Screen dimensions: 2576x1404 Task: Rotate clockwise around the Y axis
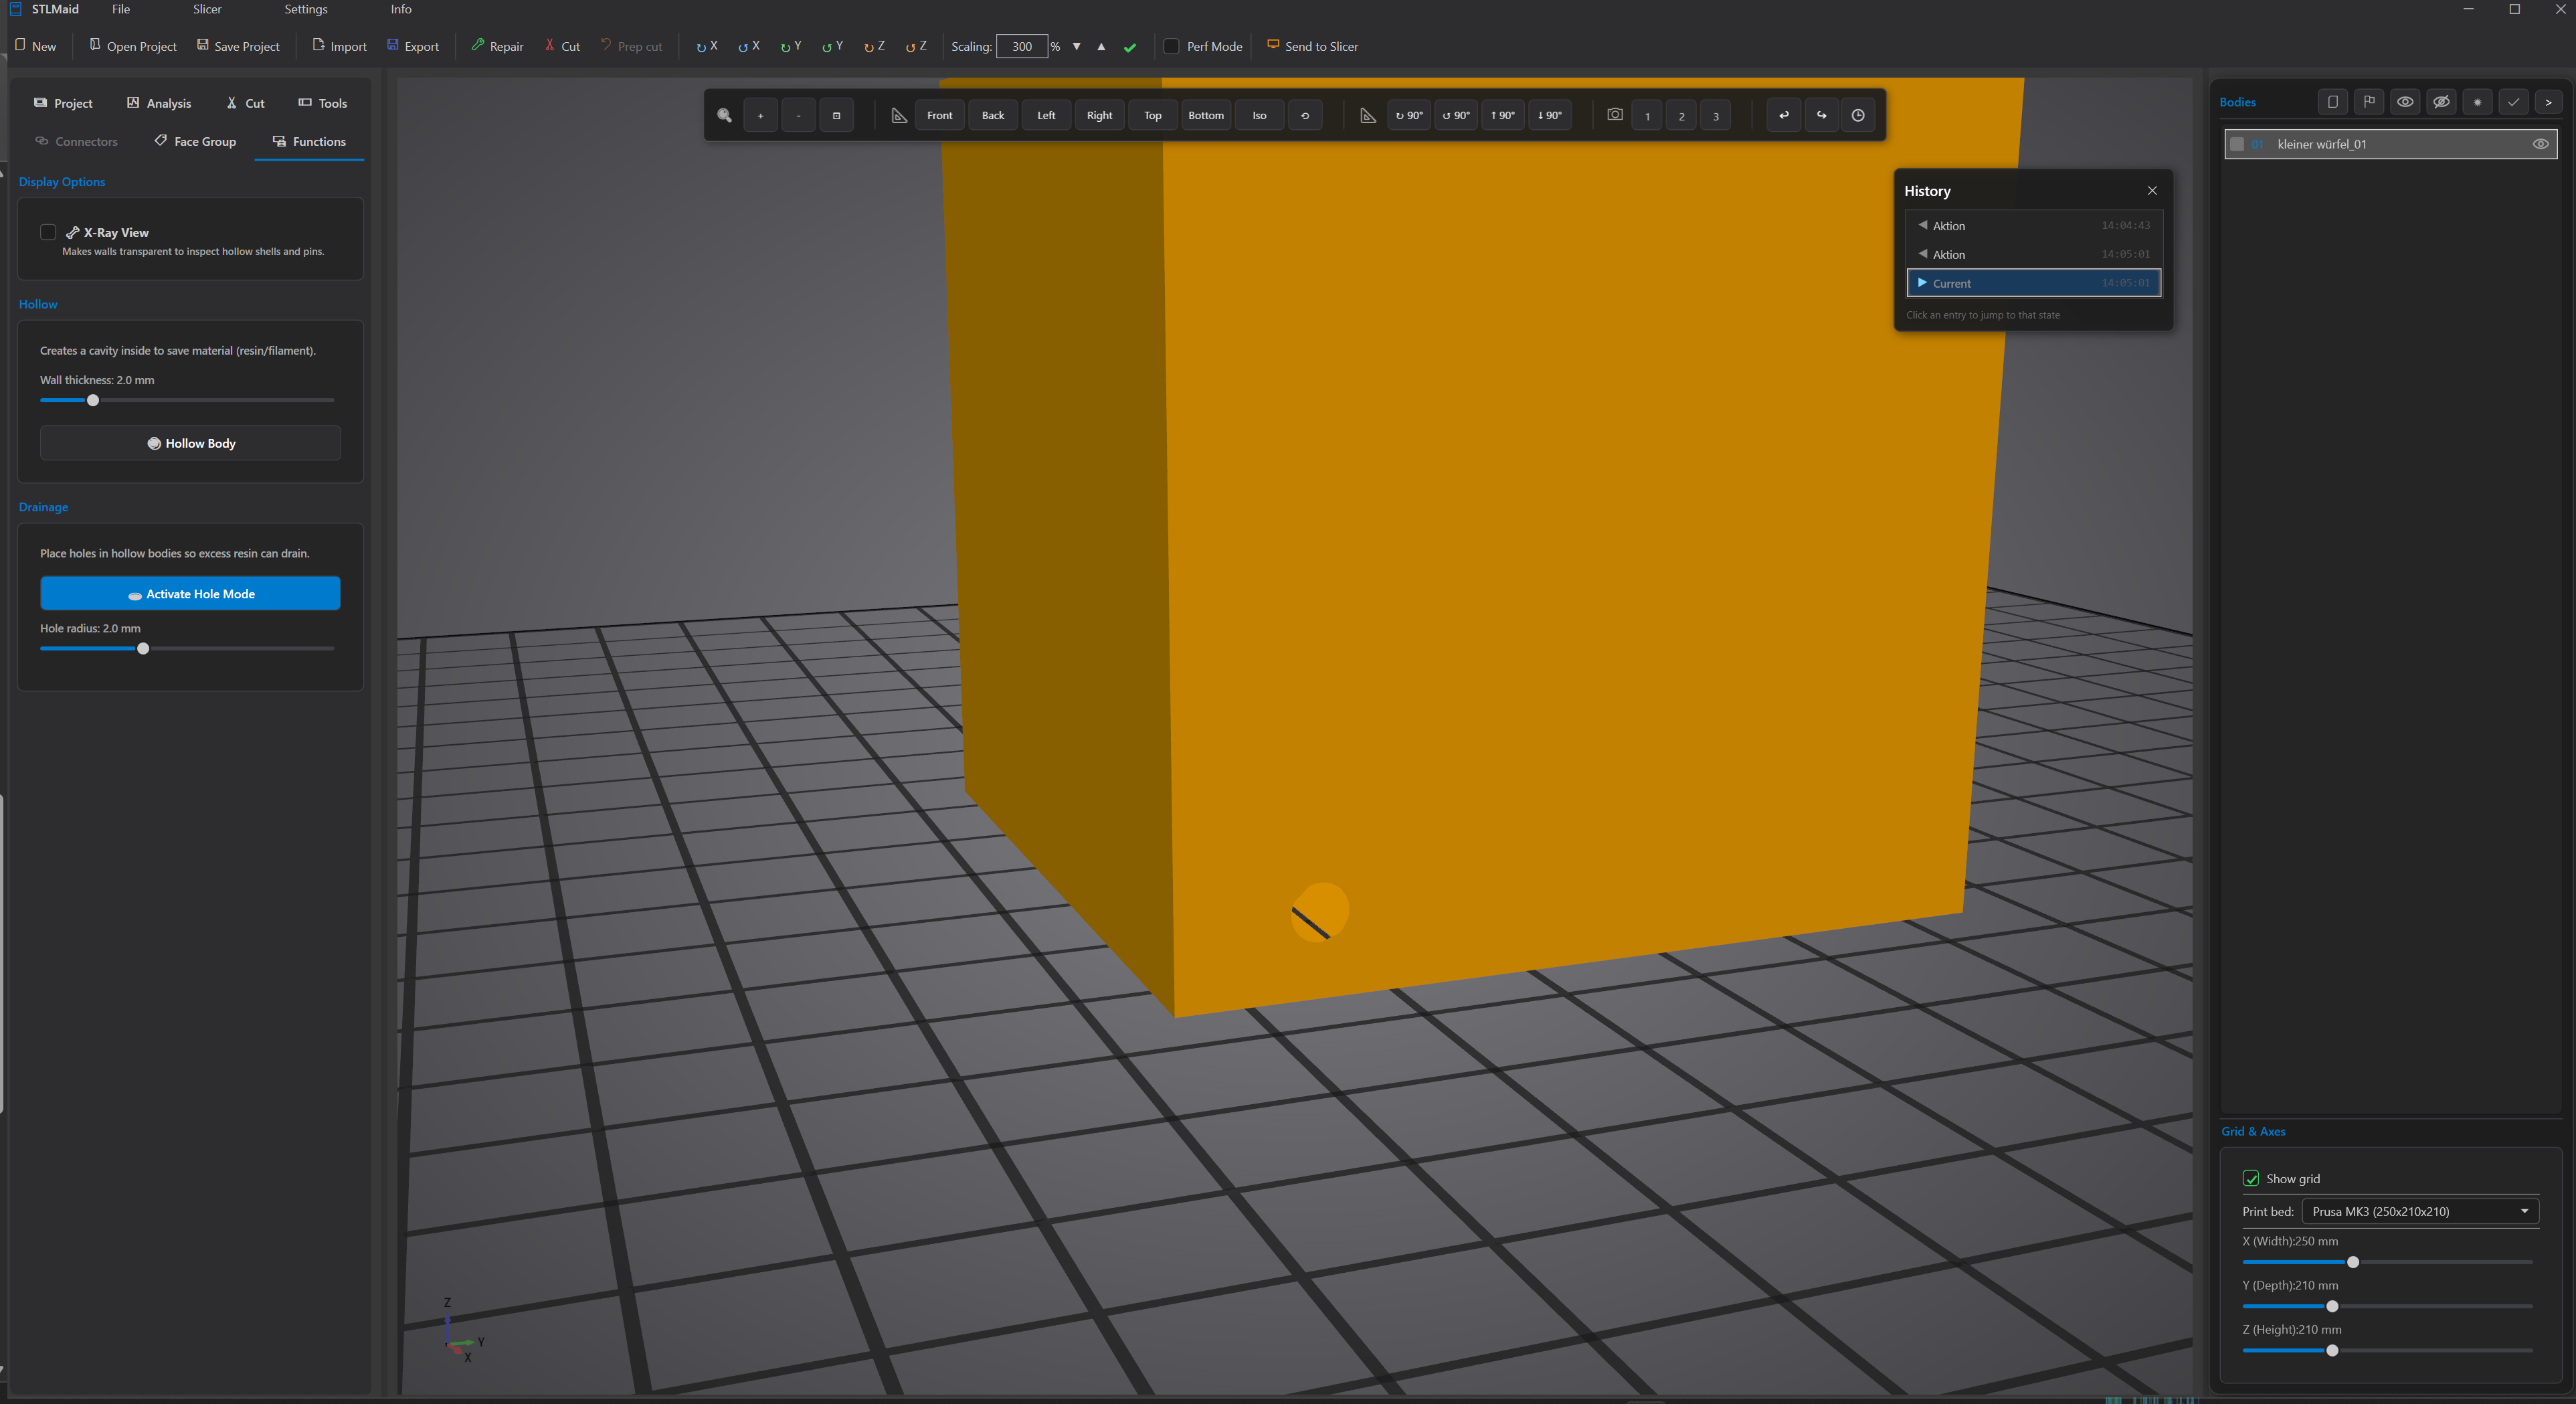[791, 46]
